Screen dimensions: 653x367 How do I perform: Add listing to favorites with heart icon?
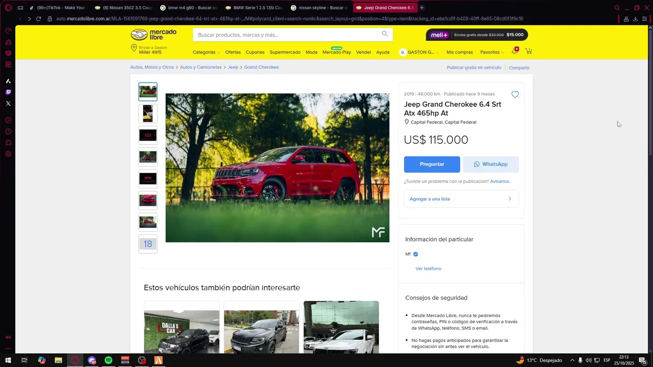point(515,94)
